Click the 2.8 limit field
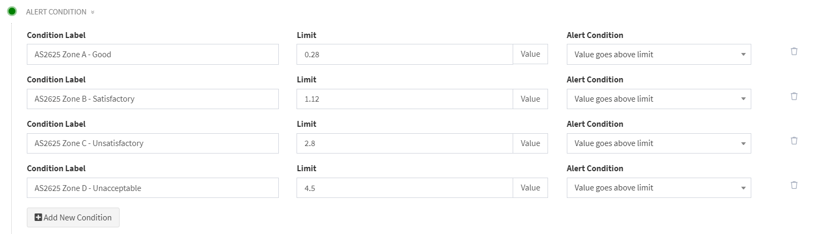This screenshot has width=821, height=237. [x=404, y=143]
